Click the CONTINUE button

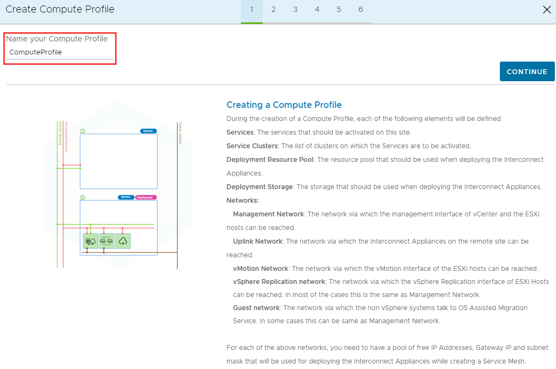point(527,71)
